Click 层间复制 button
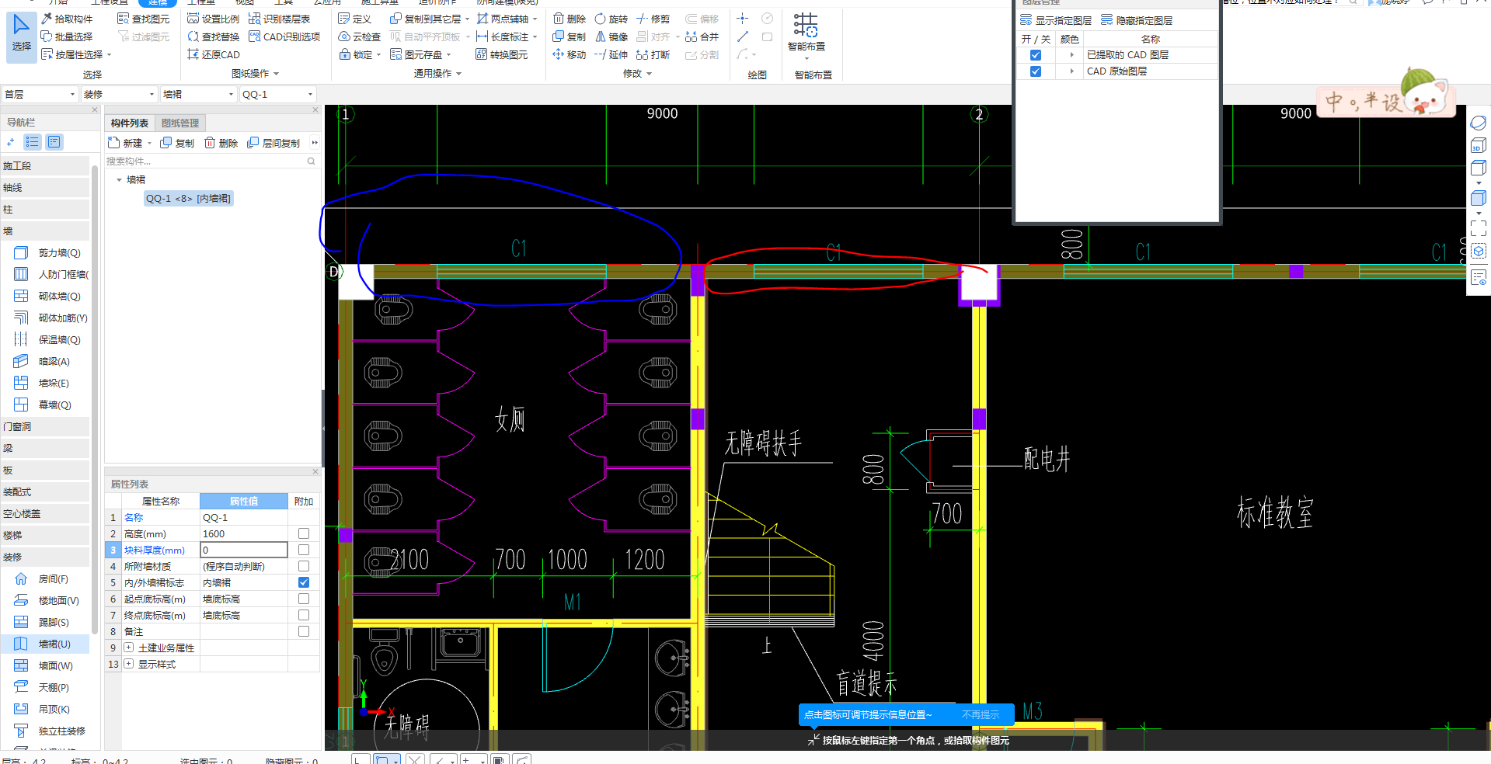Viewport: 1491px width, 764px height. coord(273,143)
